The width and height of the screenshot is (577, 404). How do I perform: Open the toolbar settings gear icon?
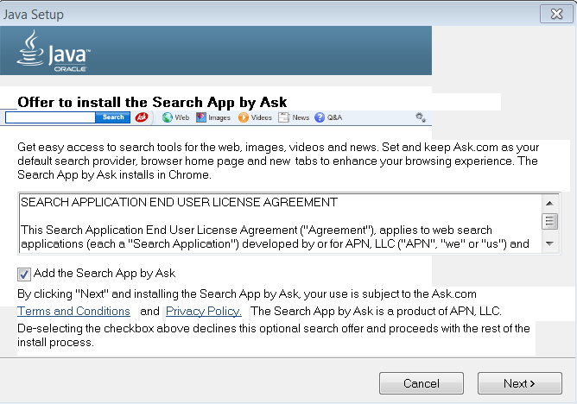[421, 117]
